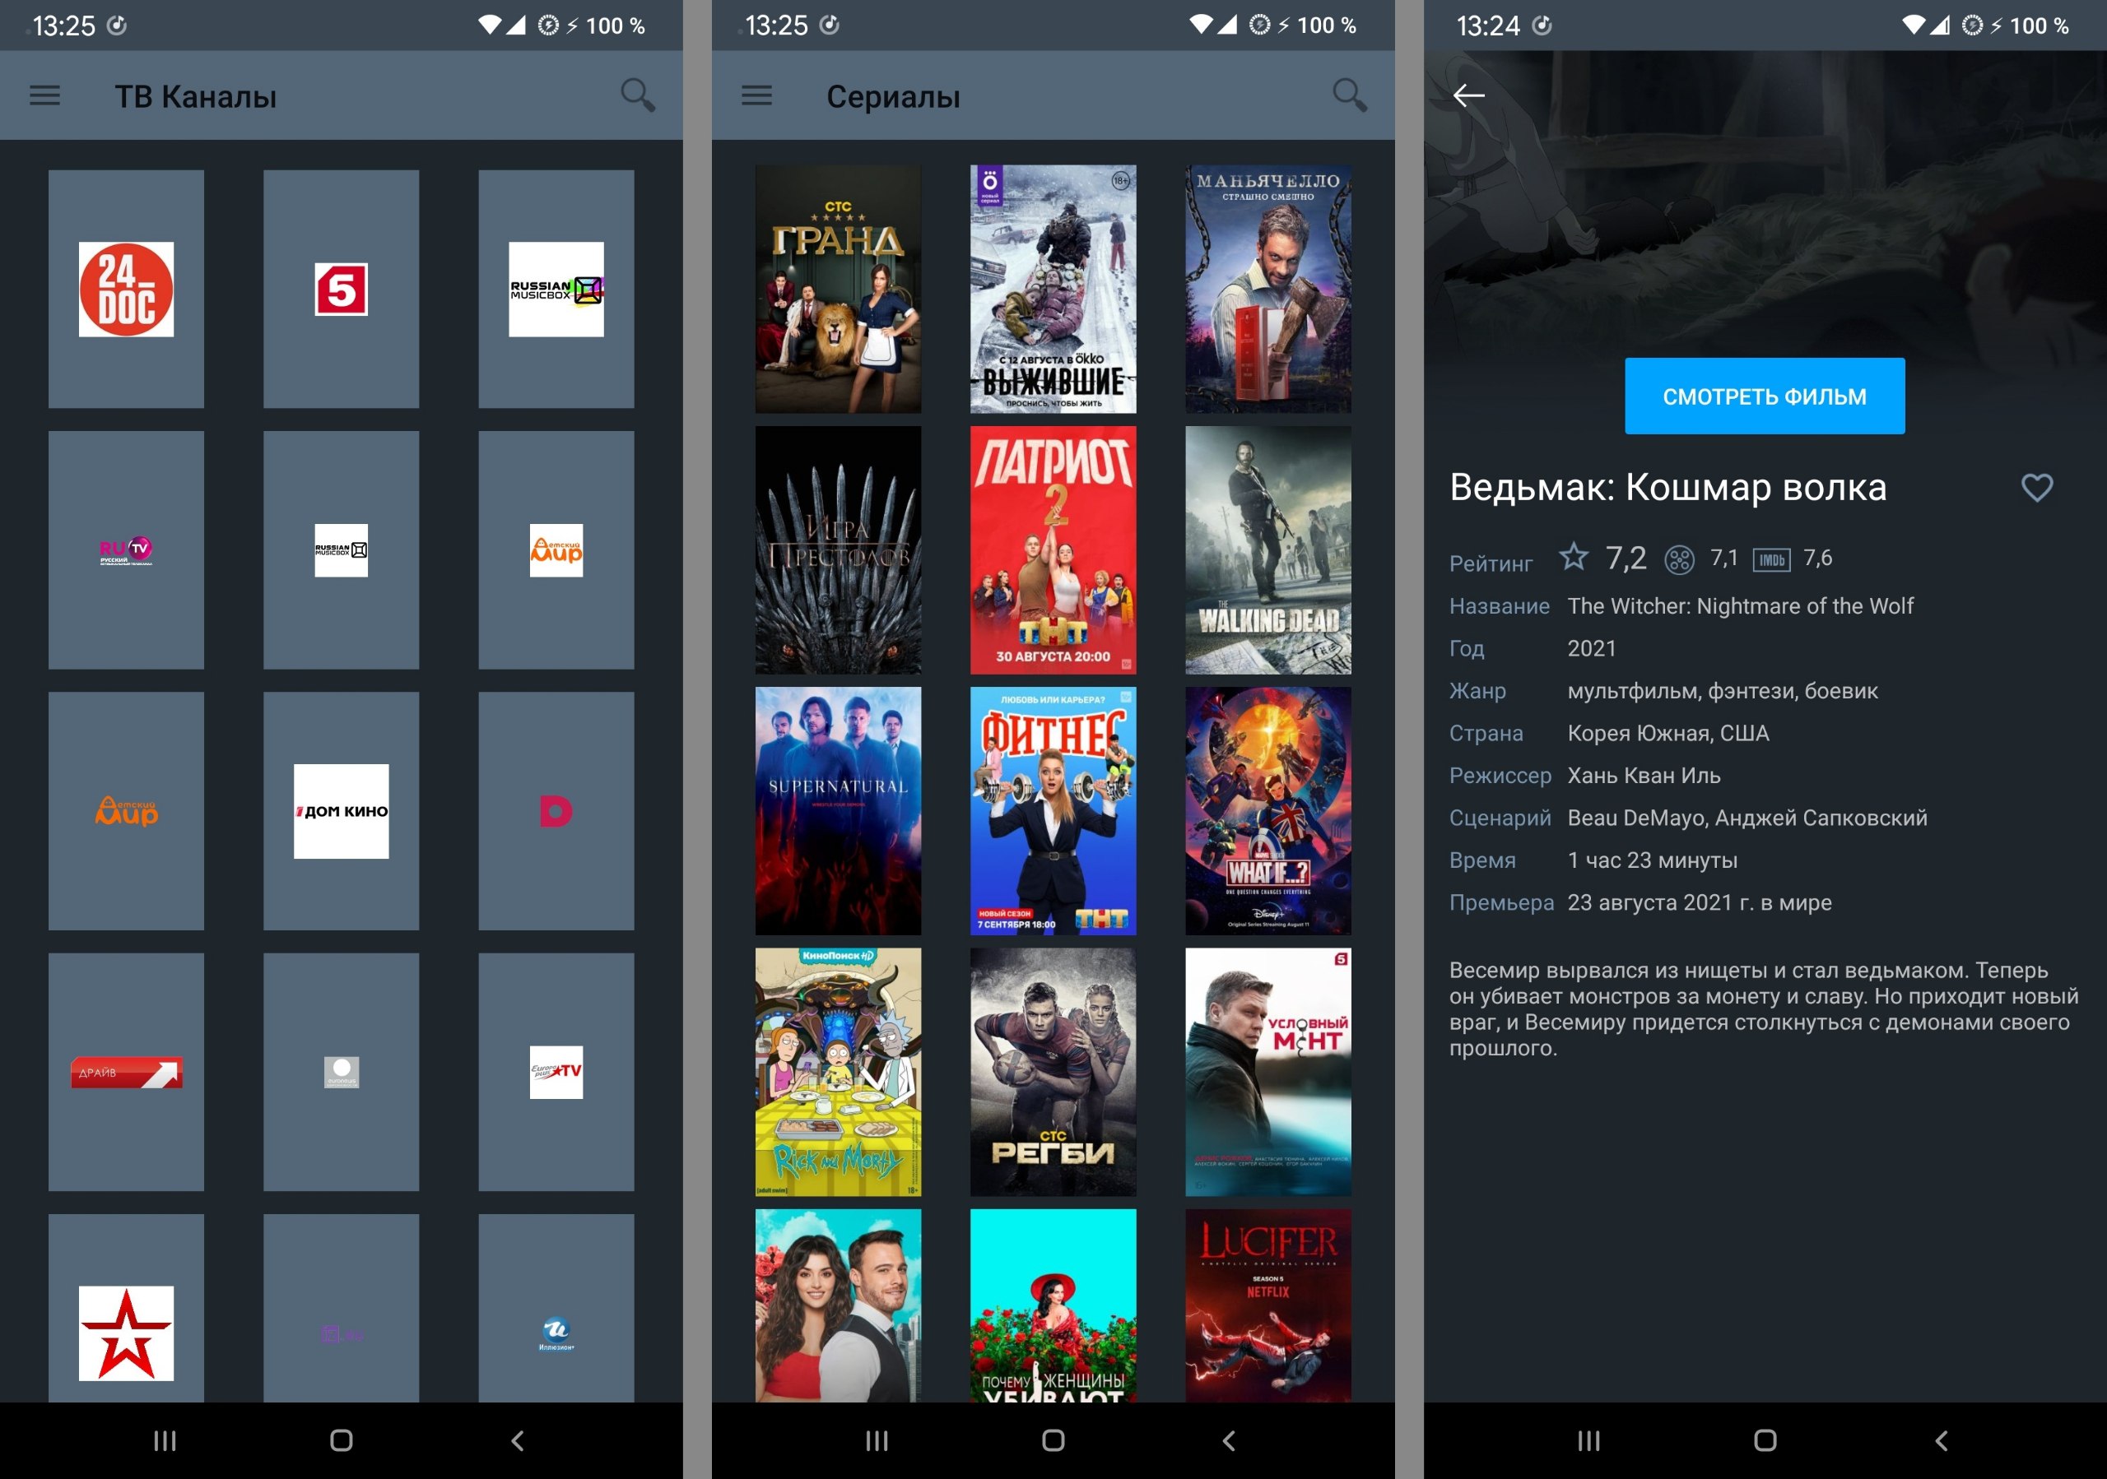Open the small black-white Russian MusicBox channel
This screenshot has width=2107, height=1479.
pos(341,550)
